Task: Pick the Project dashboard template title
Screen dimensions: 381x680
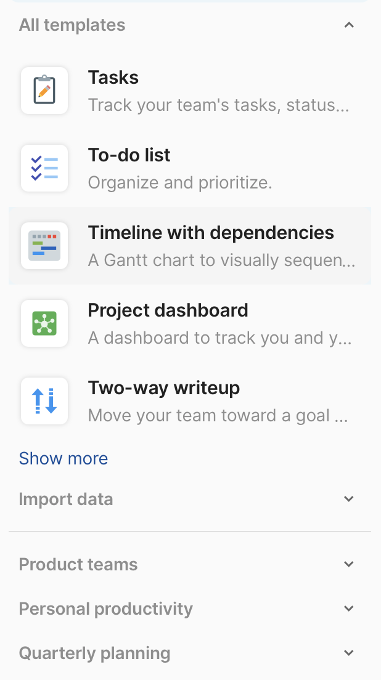Action: [168, 310]
